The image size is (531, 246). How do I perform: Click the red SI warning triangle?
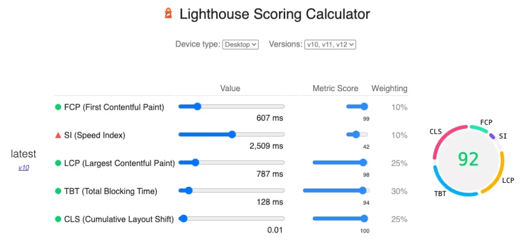click(58, 135)
